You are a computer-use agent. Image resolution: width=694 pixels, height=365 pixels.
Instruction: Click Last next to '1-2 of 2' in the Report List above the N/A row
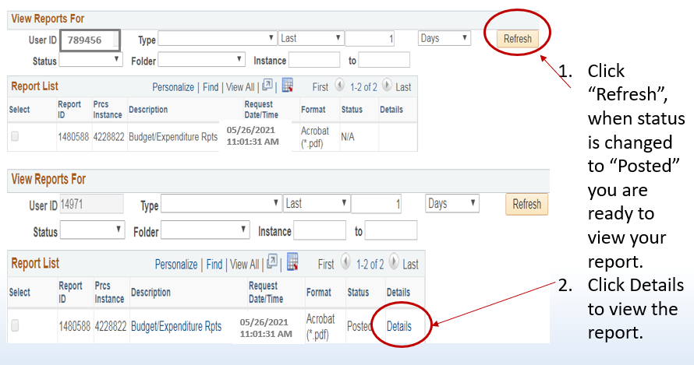[403, 87]
